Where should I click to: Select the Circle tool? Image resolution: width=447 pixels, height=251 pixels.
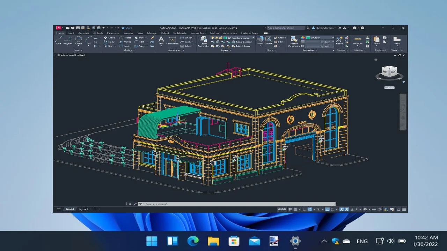[x=79, y=40]
